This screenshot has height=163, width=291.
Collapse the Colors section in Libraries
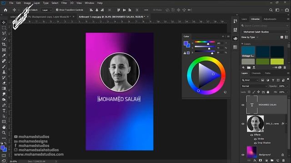point(242,44)
